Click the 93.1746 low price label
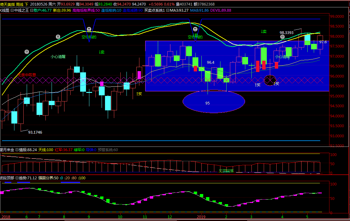The image size is (350, 221). click(x=35, y=132)
